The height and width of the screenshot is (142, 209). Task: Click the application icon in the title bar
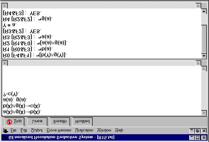tap(5, 138)
